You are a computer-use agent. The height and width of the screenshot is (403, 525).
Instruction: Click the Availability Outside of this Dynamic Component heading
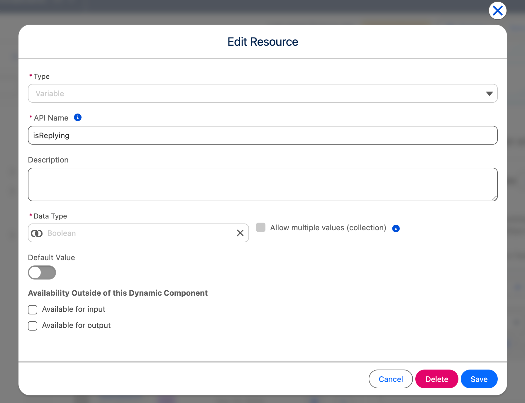(118, 293)
